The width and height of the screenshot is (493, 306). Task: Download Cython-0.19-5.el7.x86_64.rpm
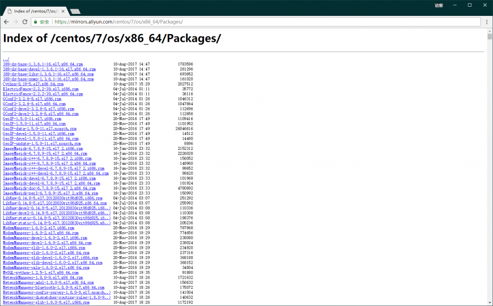point(33,84)
